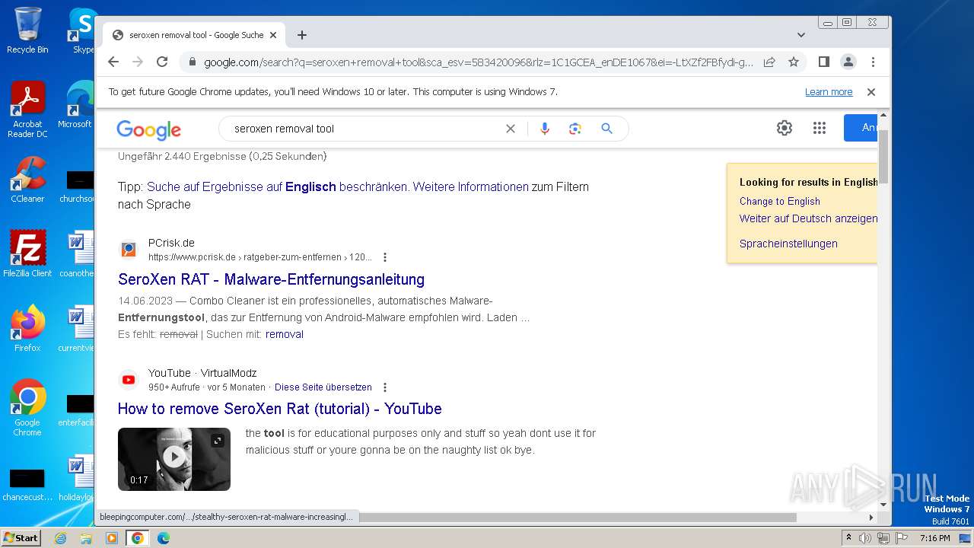
Task: Click the PCrisk.de site favicon
Action: tap(129, 250)
